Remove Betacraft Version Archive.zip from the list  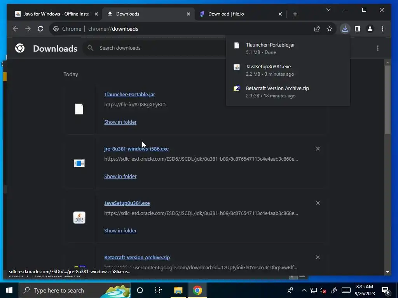click(x=318, y=257)
